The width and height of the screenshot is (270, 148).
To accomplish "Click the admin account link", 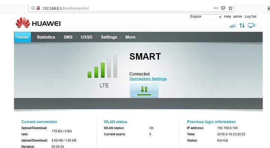I will click(238, 16).
